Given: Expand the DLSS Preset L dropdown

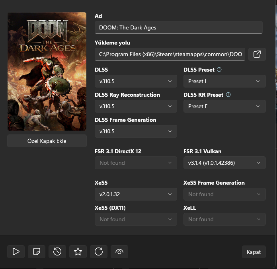Looking at the screenshot, I should point(224,81).
